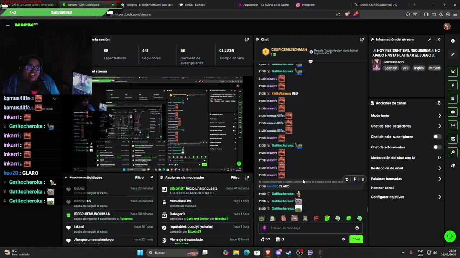Toggle Chat de solo-emotes switch
The height and width of the screenshot is (258, 460).
point(437,147)
